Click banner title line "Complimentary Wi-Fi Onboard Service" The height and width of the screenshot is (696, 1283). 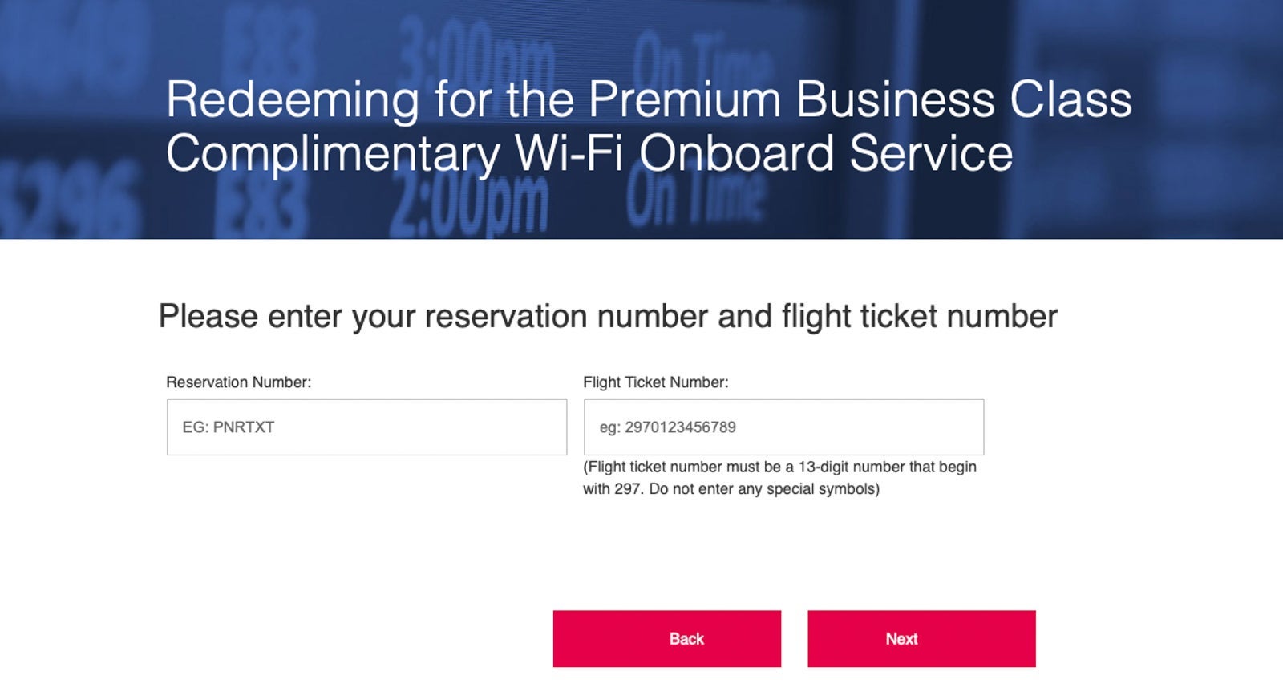[589, 153]
